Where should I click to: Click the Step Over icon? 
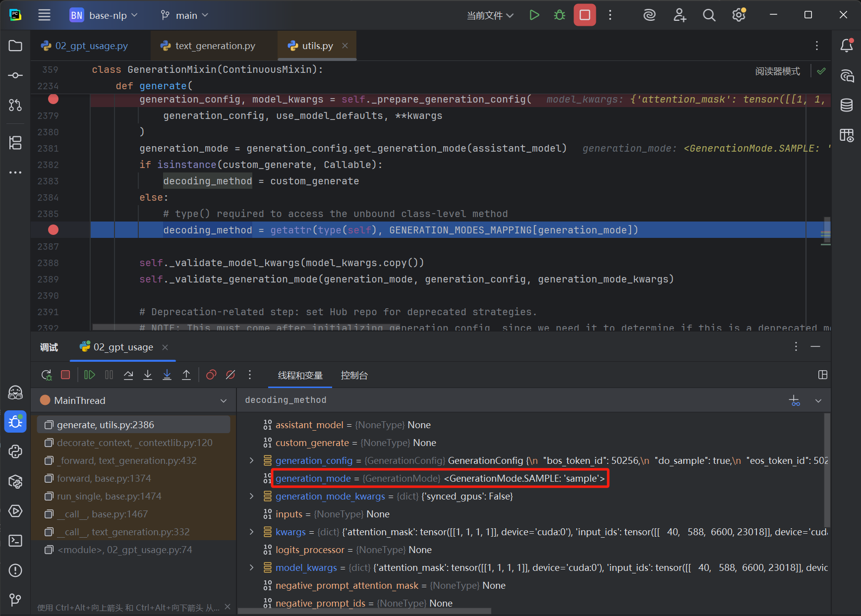coord(128,375)
